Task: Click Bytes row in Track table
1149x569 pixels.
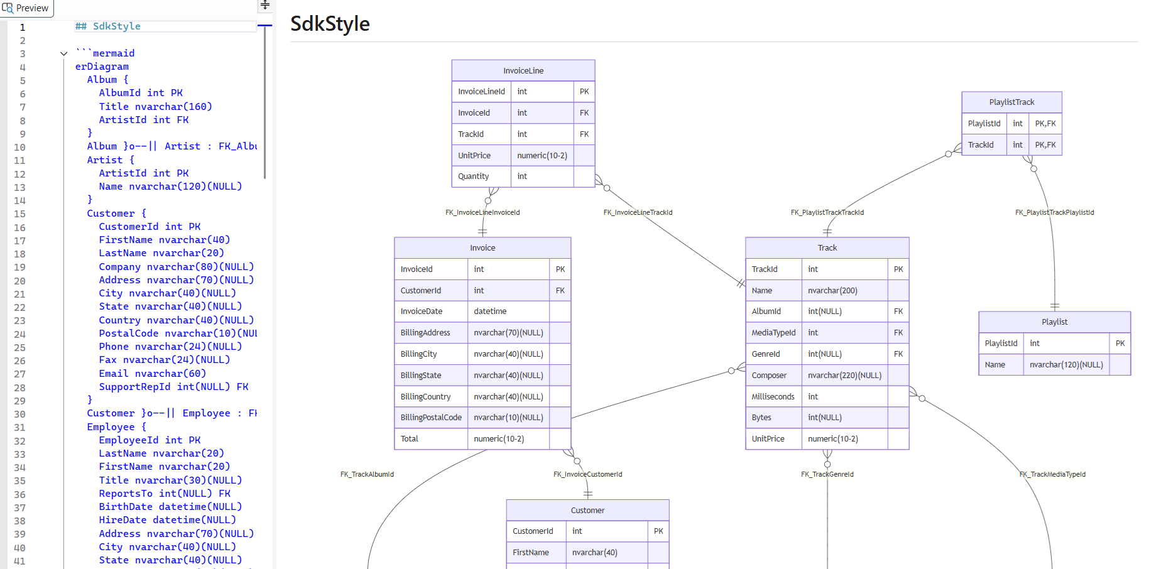Action: pos(827,418)
